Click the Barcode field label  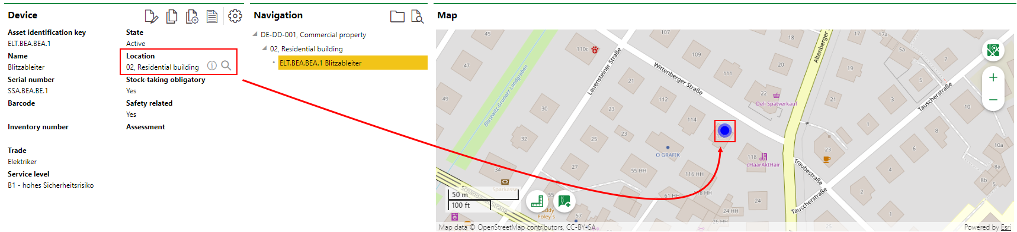[x=21, y=103]
